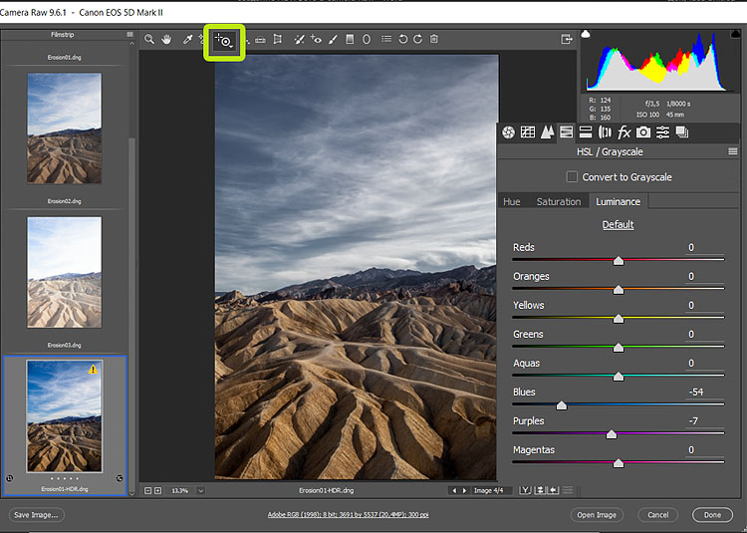
Task: Activate the Targeted Adjustment tool
Action: 225,41
